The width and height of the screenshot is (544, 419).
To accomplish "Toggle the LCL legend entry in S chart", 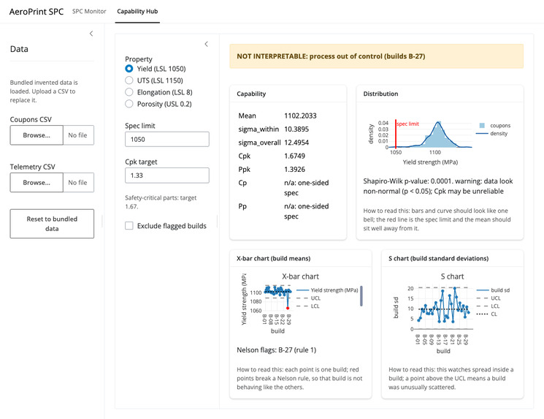I will 489,306.
